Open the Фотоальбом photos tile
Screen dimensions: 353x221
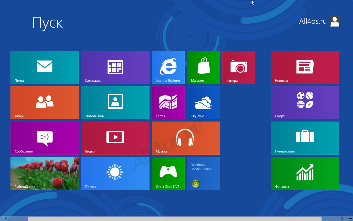[115, 103]
